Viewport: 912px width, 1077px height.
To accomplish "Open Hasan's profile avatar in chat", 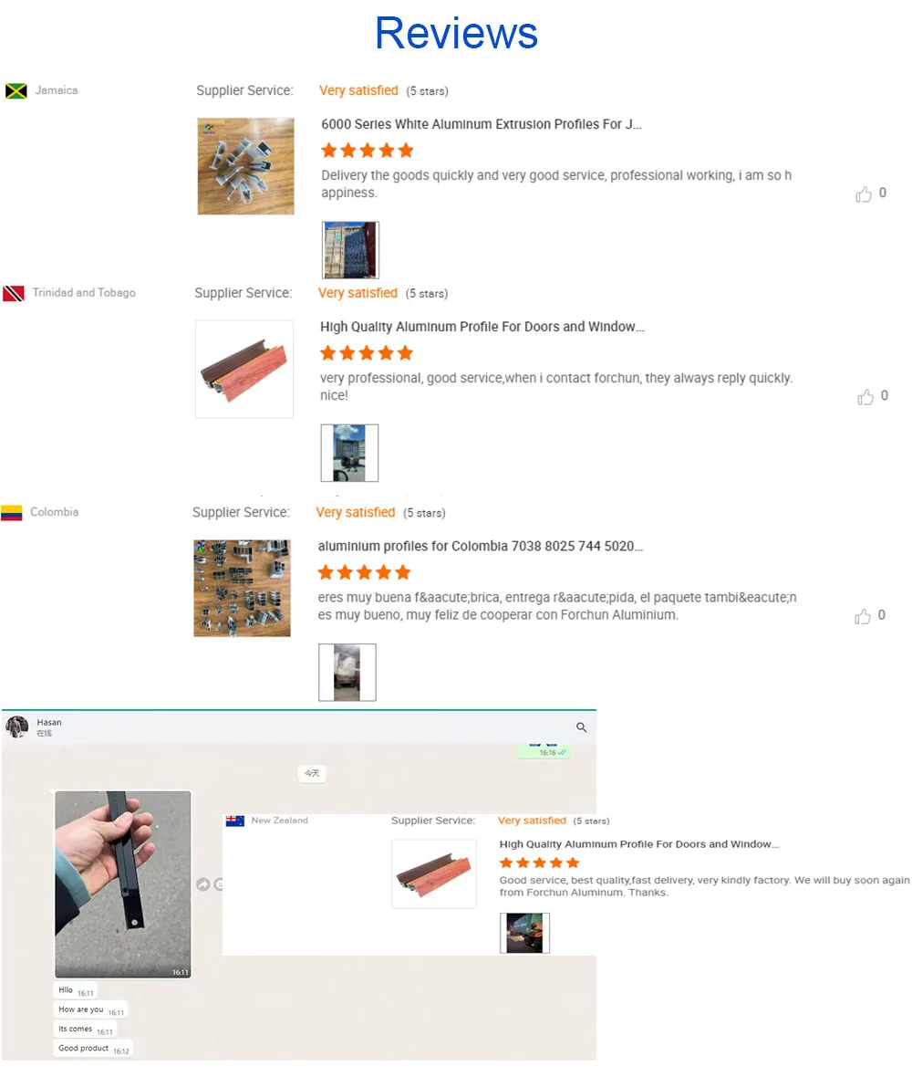I will pyautogui.click(x=17, y=727).
